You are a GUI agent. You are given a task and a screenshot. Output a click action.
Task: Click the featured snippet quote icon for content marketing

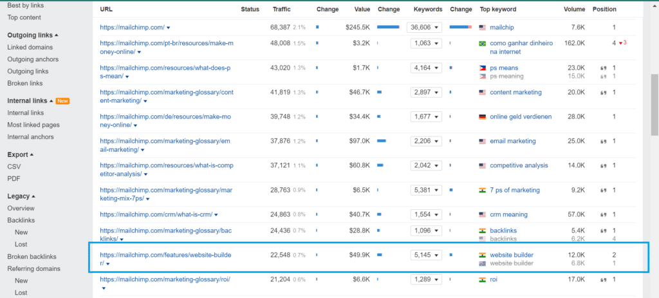click(604, 93)
